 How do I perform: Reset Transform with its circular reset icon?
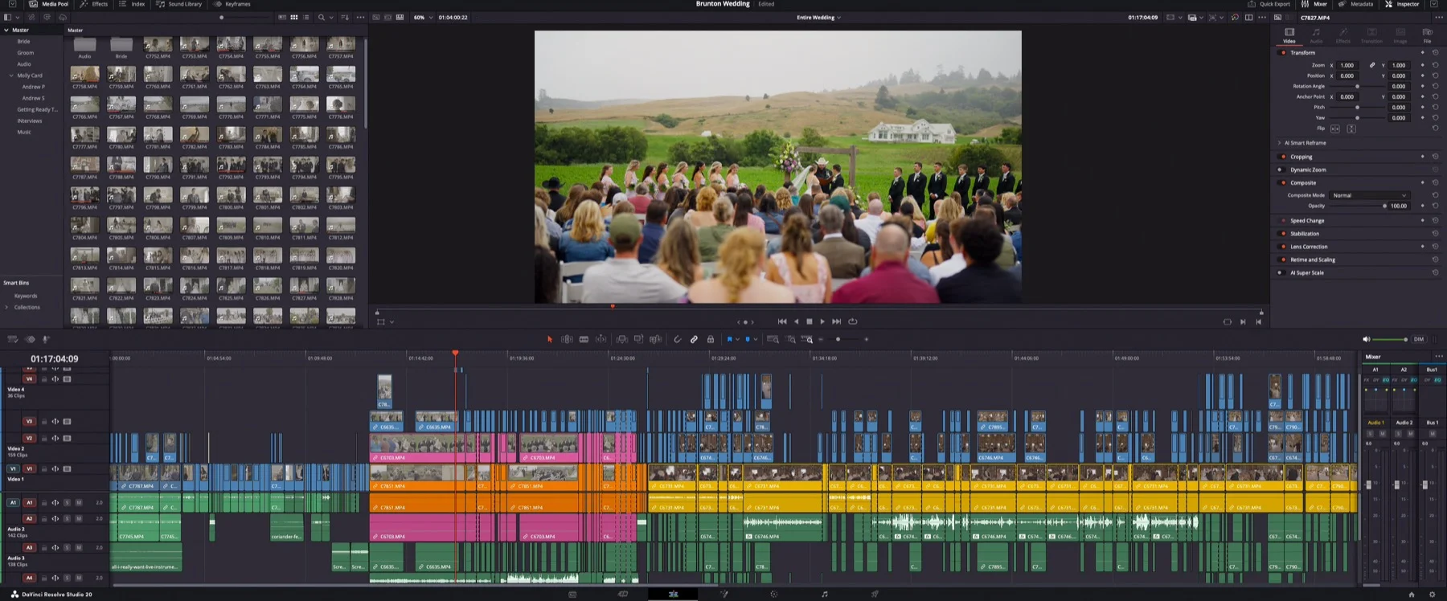(1435, 52)
